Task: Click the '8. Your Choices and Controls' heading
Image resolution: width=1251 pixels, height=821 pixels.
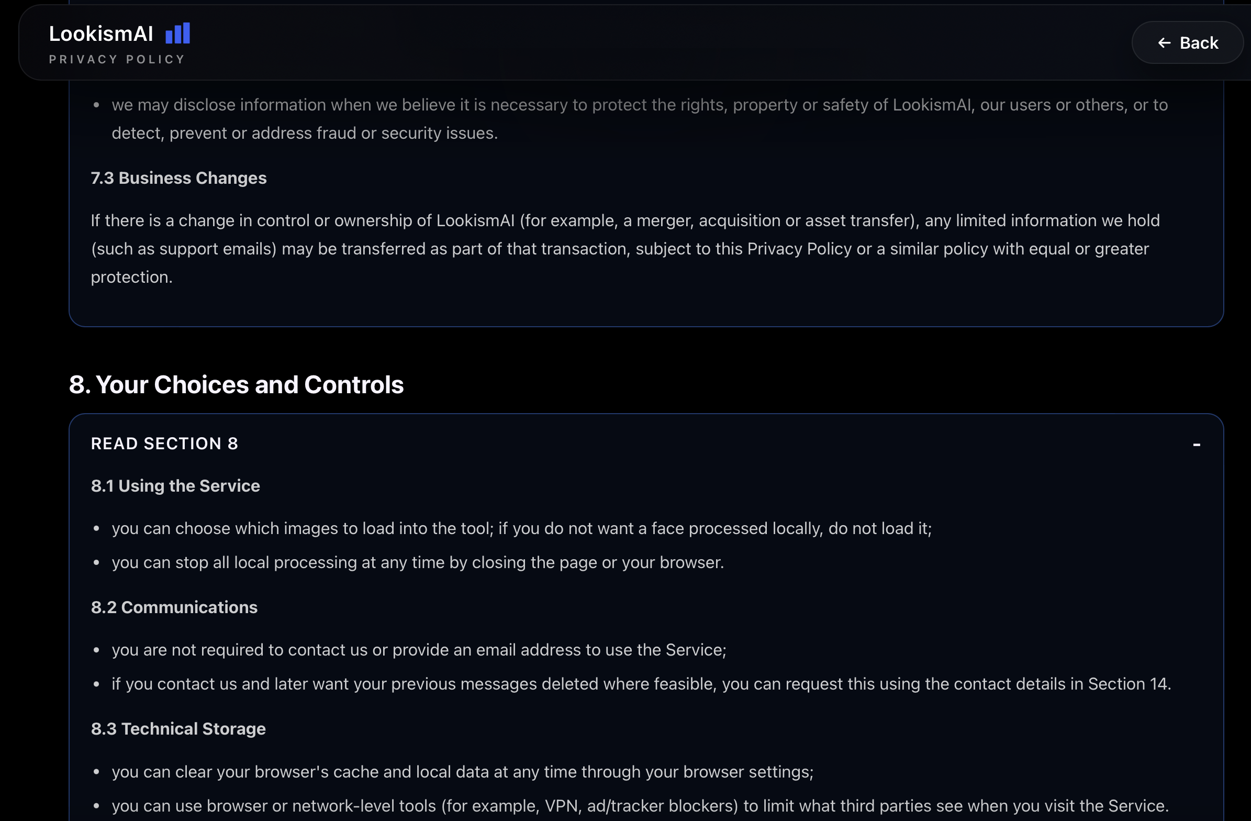Action: 236,385
